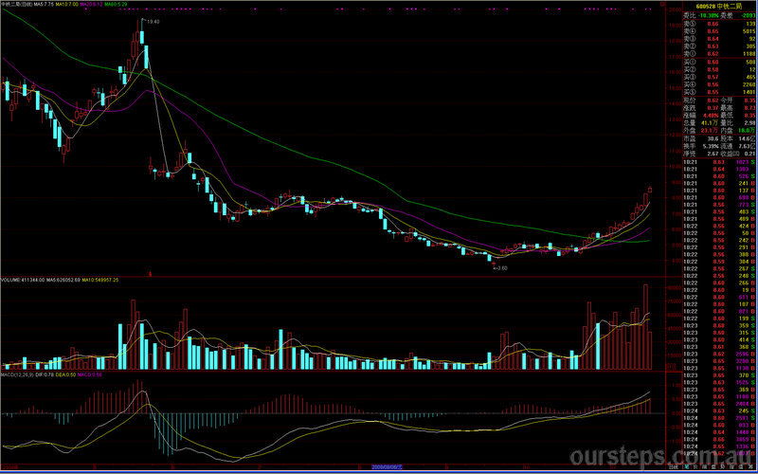Click the DEA 0.50 label

tap(65, 374)
